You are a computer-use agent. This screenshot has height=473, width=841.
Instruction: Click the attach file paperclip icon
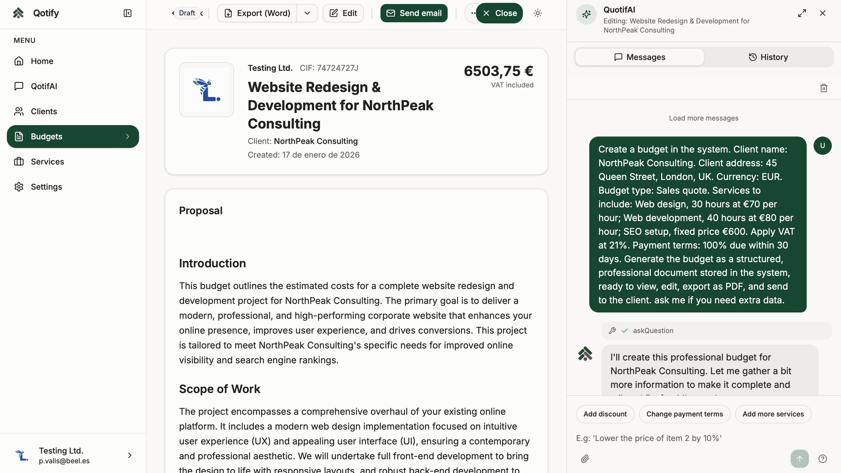(x=585, y=459)
